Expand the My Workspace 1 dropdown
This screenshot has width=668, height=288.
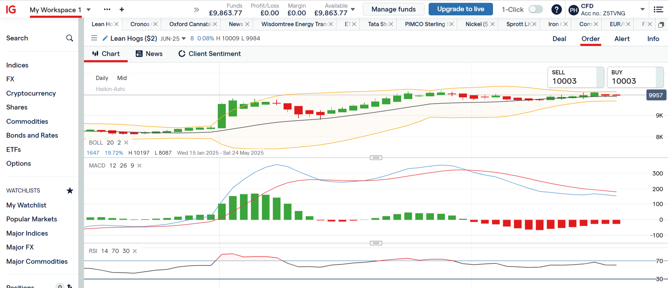tap(89, 10)
